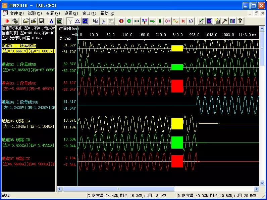Click the question mark help icon
The width and height of the screenshot is (267, 200).
click(x=240, y=21)
